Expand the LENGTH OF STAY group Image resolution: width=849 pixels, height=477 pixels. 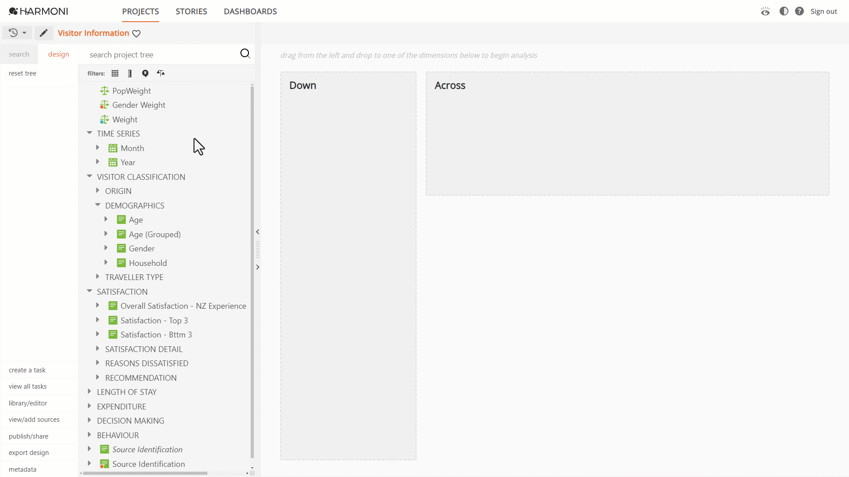[89, 391]
